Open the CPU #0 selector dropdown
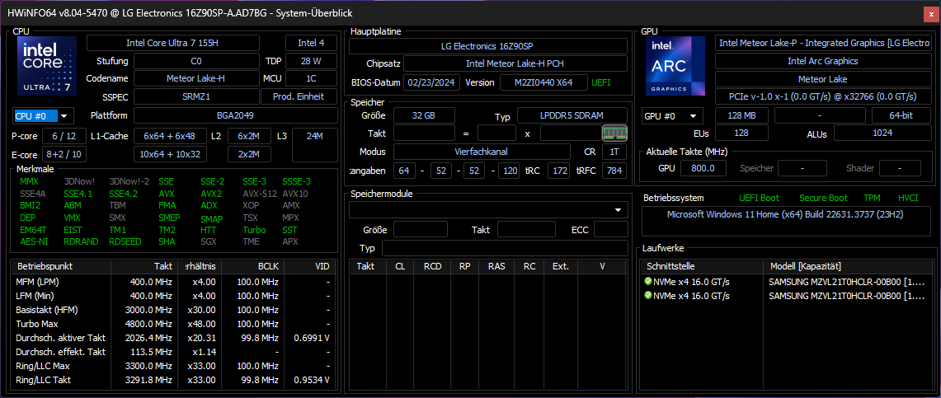The height and width of the screenshot is (398, 941). [43, 116]
